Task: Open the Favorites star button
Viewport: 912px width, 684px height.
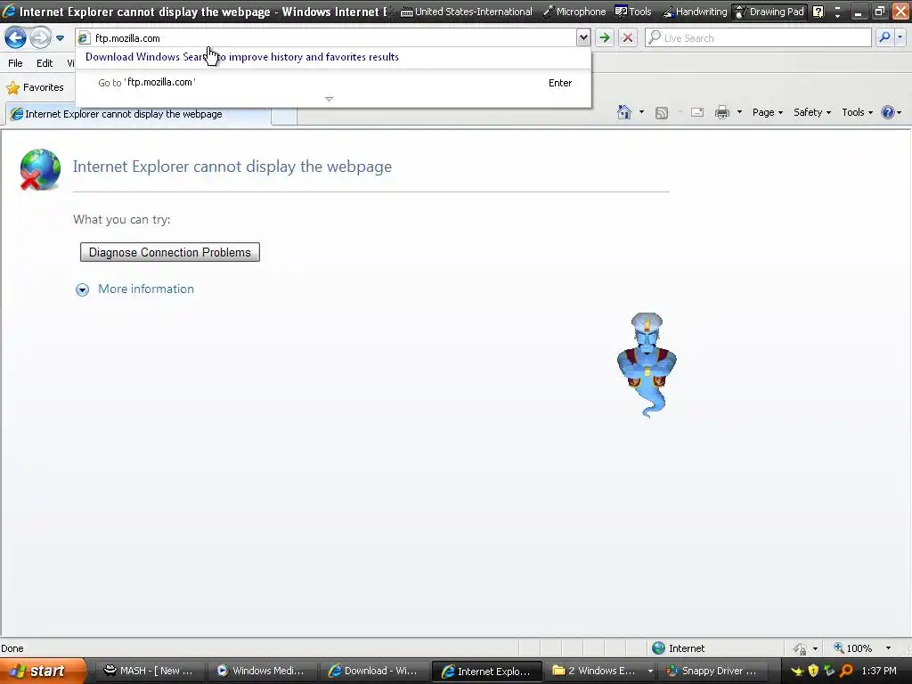Action: tap(35, 88)
